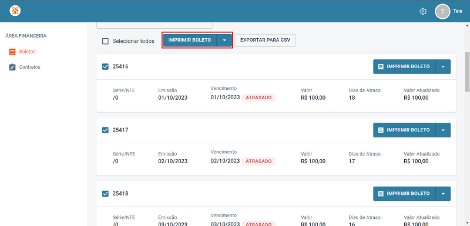470x226 pixels.
Task: Click the ÁREA FINANCEIRA heading
Action: click(x=26, y=36)
